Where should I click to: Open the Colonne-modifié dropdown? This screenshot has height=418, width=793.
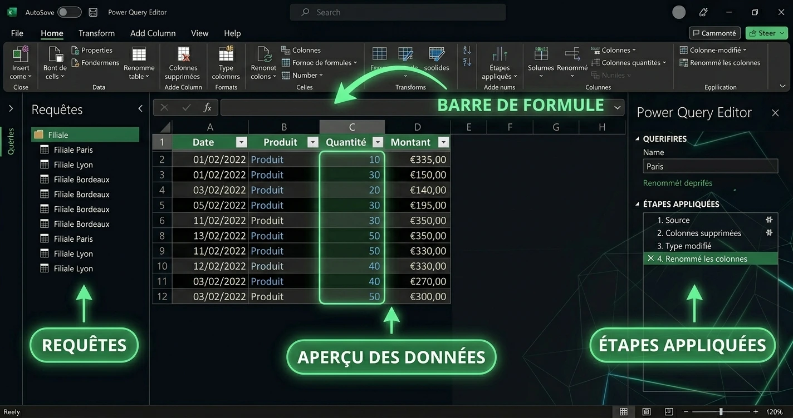(713, 50)
